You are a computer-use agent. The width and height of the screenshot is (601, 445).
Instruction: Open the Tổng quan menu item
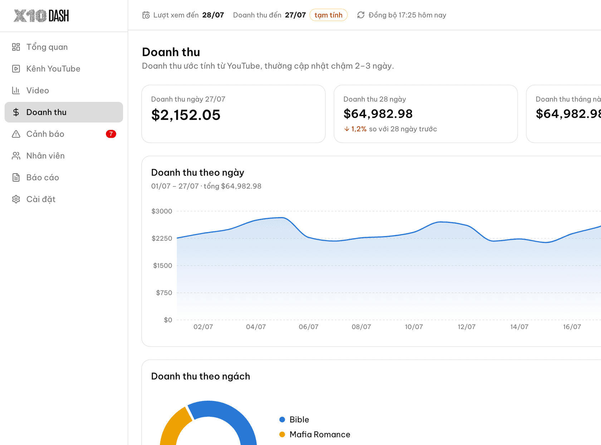[64, 47]
